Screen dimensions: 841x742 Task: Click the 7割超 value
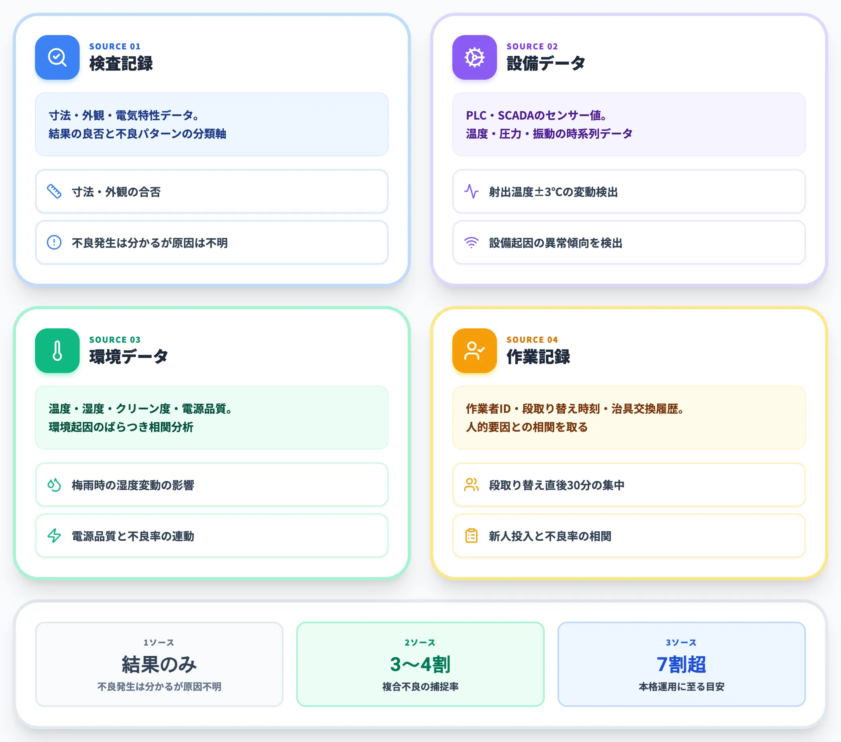681,664
